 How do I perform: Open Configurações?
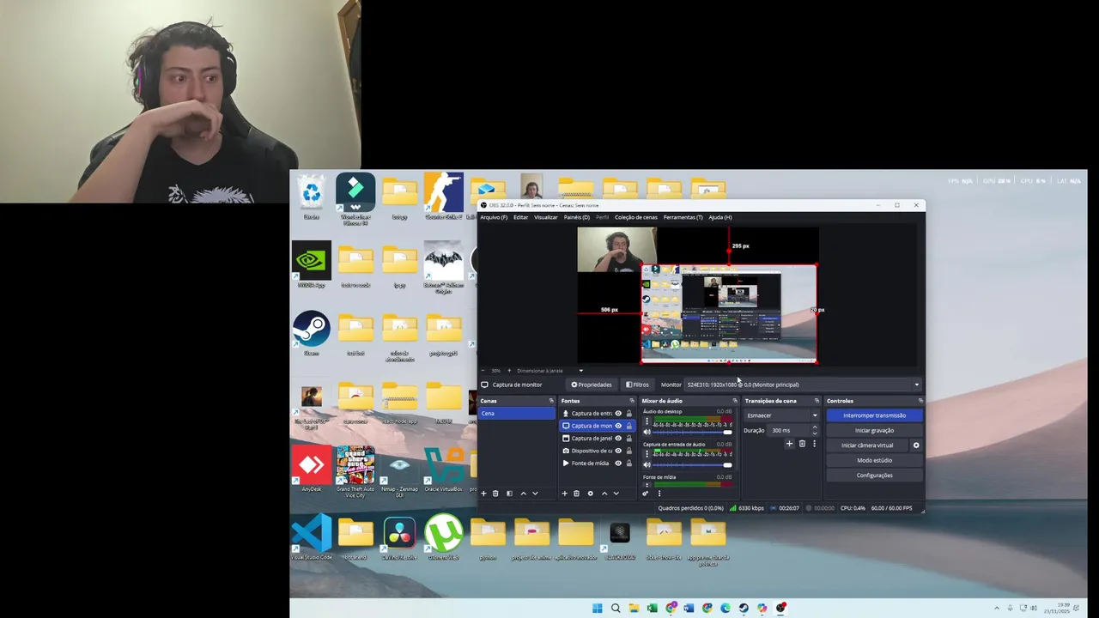point(874,476)
